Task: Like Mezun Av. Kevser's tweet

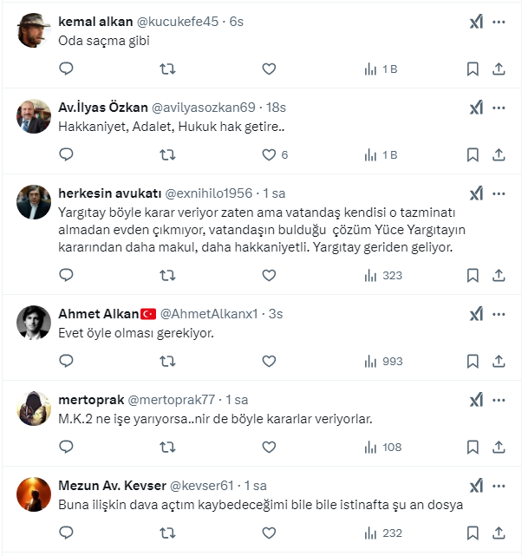Action: pos(269,533)
